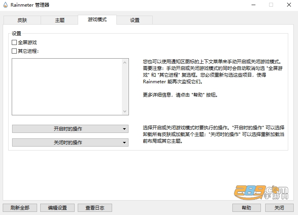Click the 刷新全部 button
The image size is (298, 215).
(20, 208)
